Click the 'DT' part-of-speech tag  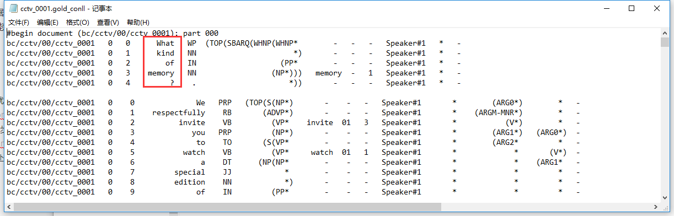point(227,162)
